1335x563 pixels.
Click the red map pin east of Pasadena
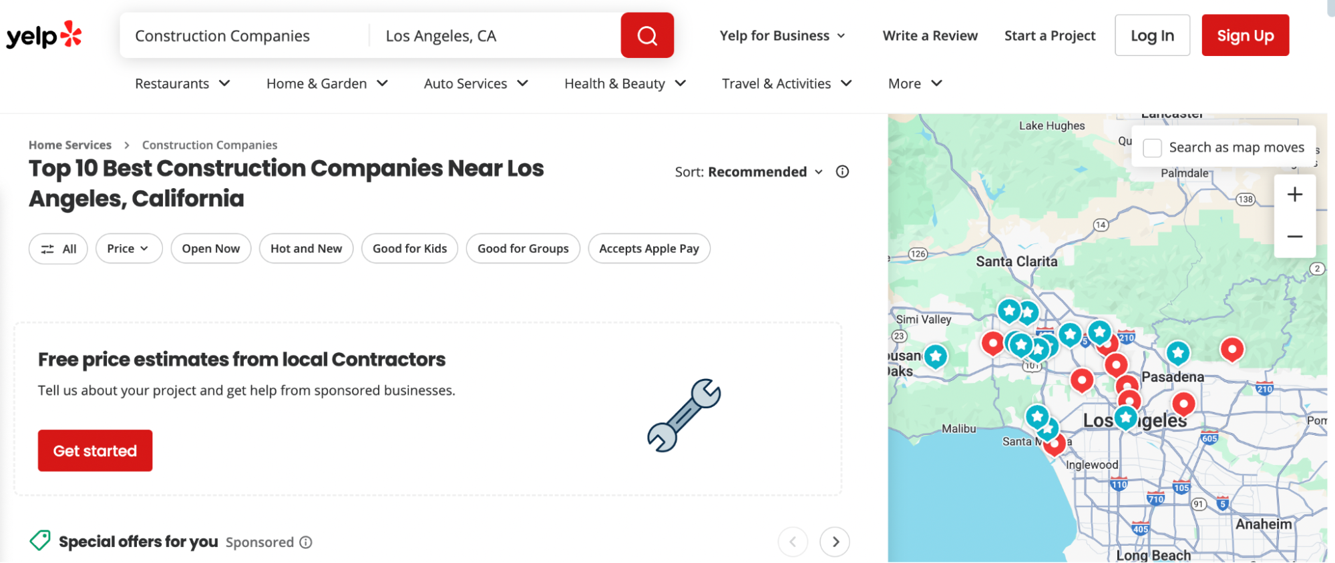pos(1231,350)
